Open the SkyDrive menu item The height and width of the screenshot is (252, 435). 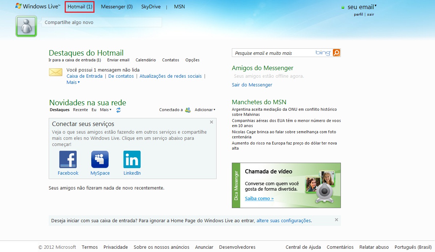[151, 7]
